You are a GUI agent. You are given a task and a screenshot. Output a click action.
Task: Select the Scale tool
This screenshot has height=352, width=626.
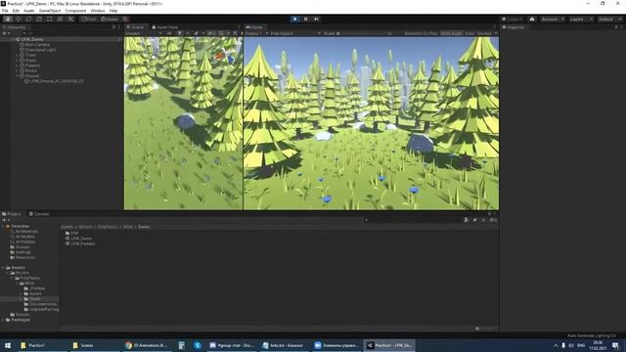point(39,20)
